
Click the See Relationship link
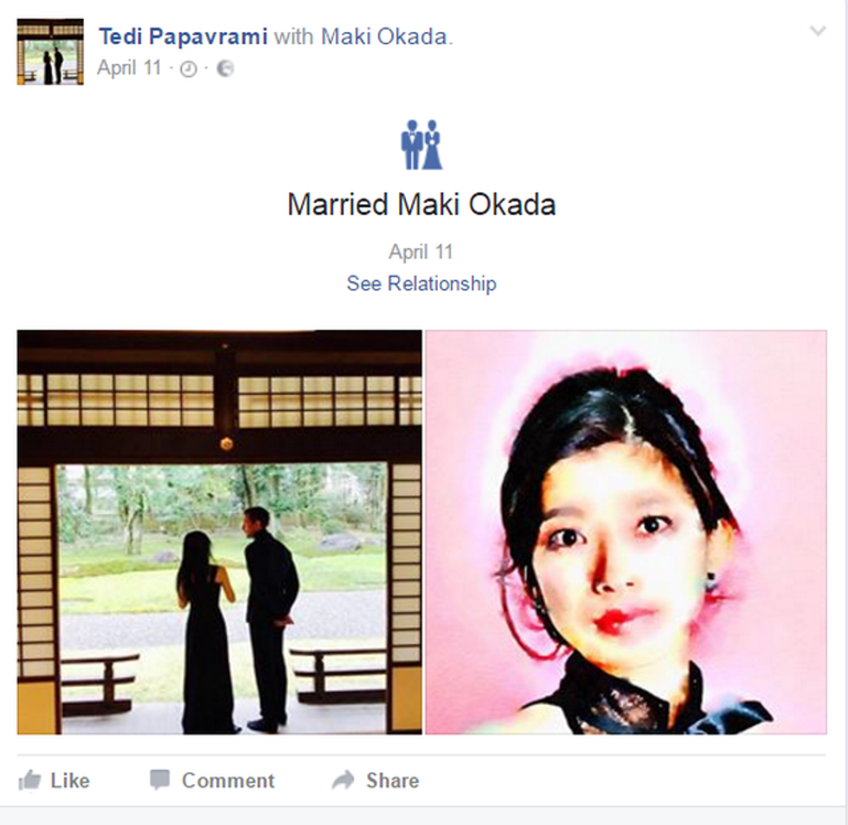(421, 284)
